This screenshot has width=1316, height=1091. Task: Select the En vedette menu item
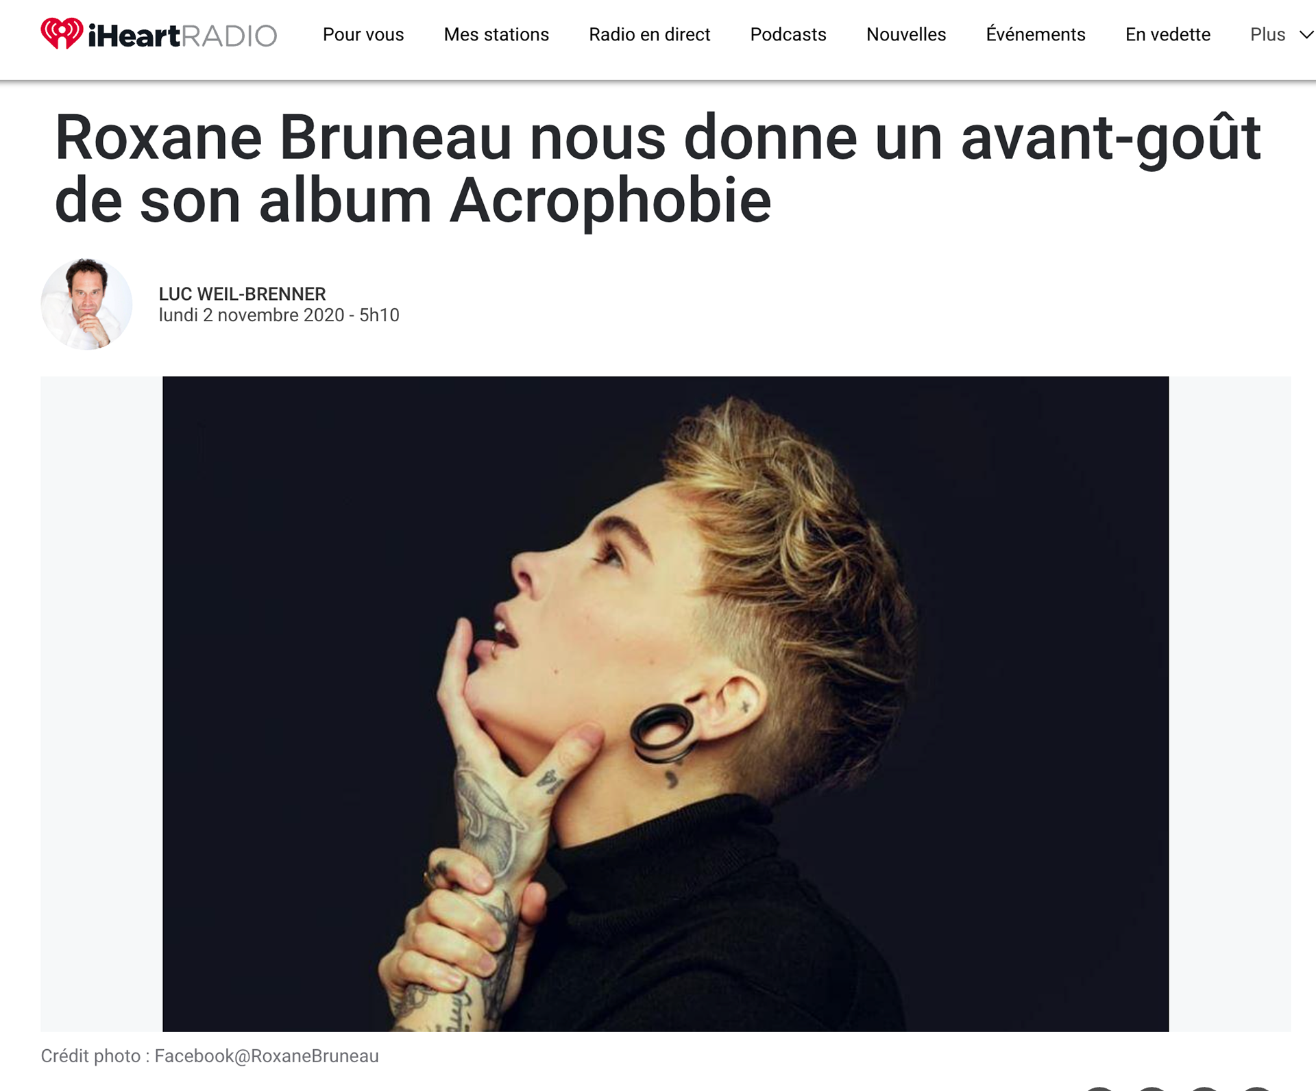coord(1168,34)
